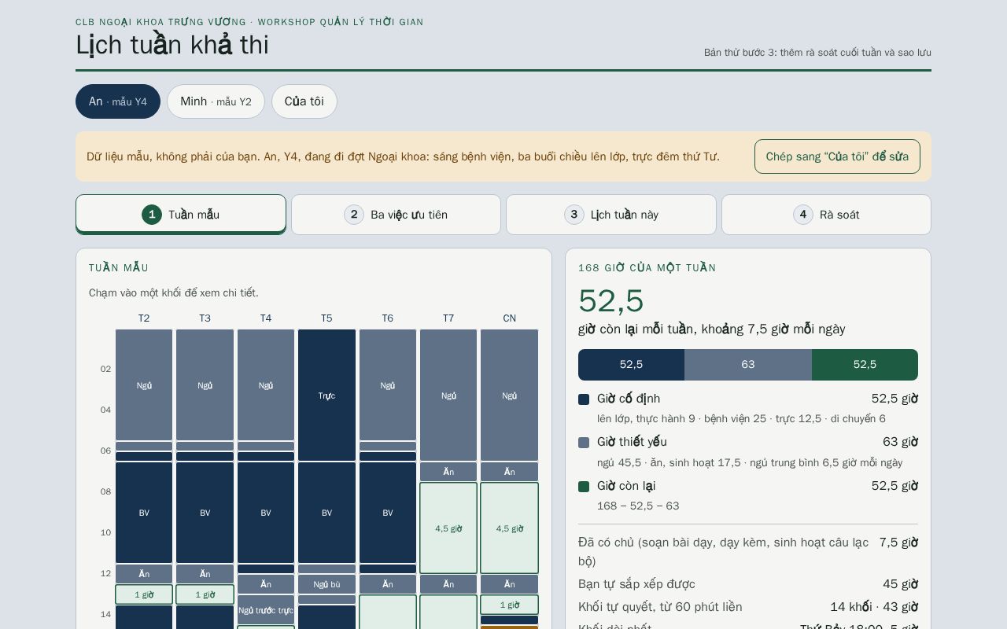Click "Chép sang Của tôi để sửa" button
This screenshot has height=629, width=1007.
[x=837, y=156]
